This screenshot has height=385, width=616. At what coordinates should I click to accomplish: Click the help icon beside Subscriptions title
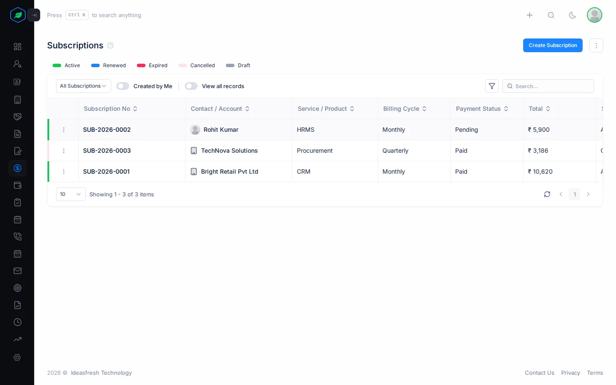[x=110, y=45]
